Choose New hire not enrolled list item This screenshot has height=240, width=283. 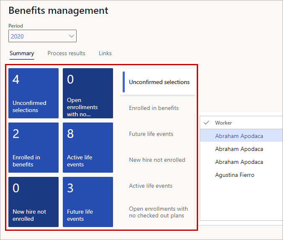coord(157,160)
